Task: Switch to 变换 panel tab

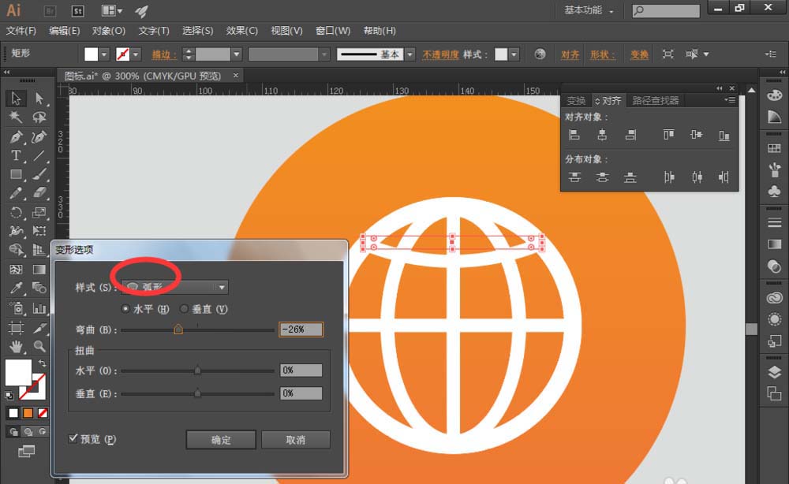Action: tap(576, 101)
